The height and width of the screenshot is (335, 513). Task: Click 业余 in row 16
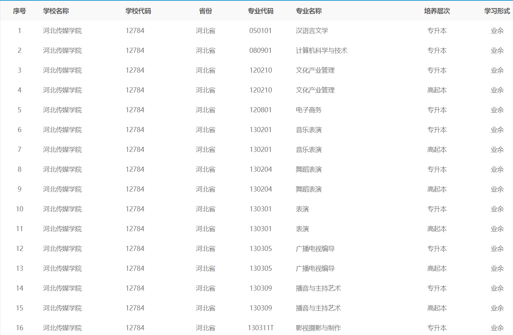tap(497, 328)
